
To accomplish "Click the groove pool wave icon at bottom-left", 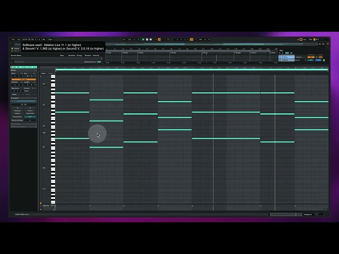I will 11,62.
